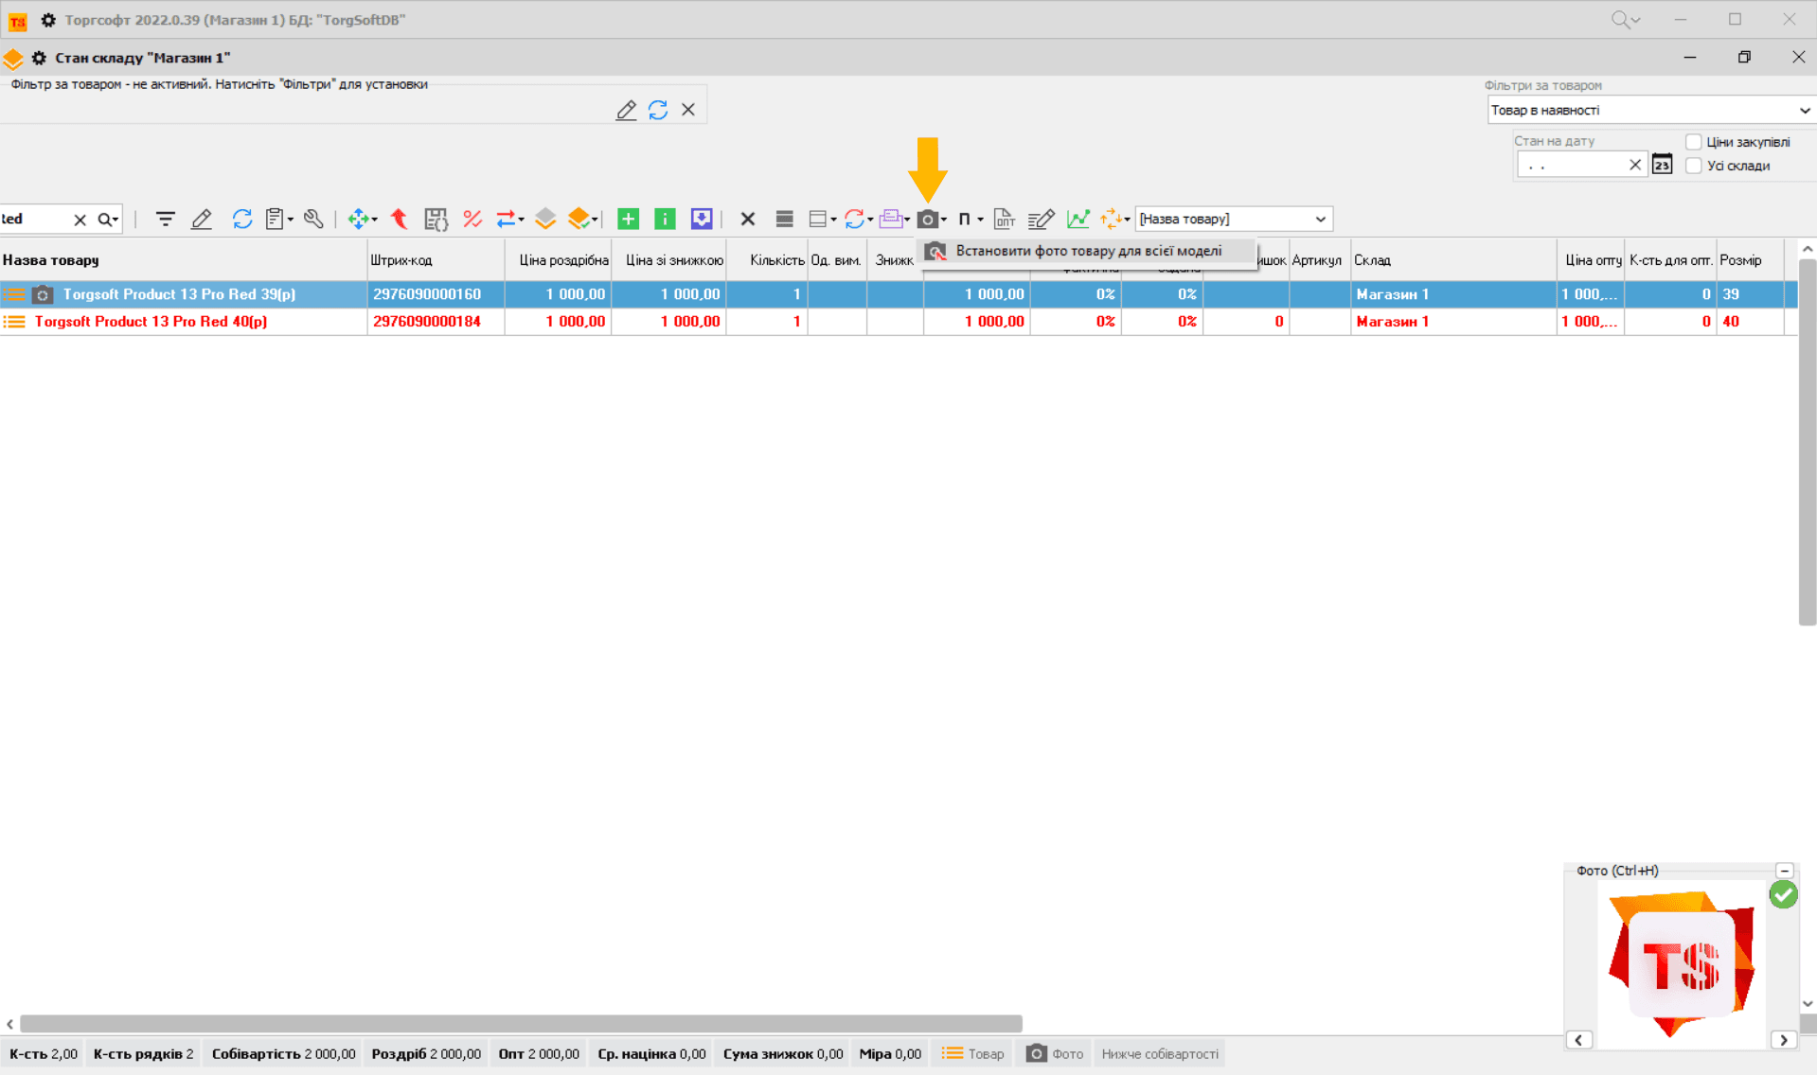
Task: Open the Назва товару search field dropdown
Action: tap(1320, 219)
